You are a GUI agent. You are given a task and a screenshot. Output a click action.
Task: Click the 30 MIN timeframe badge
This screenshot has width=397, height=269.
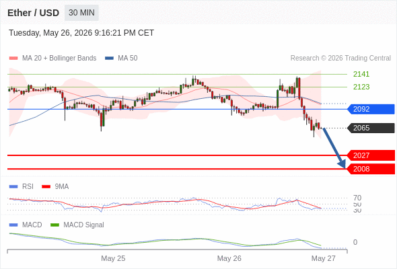coord(81,13)
